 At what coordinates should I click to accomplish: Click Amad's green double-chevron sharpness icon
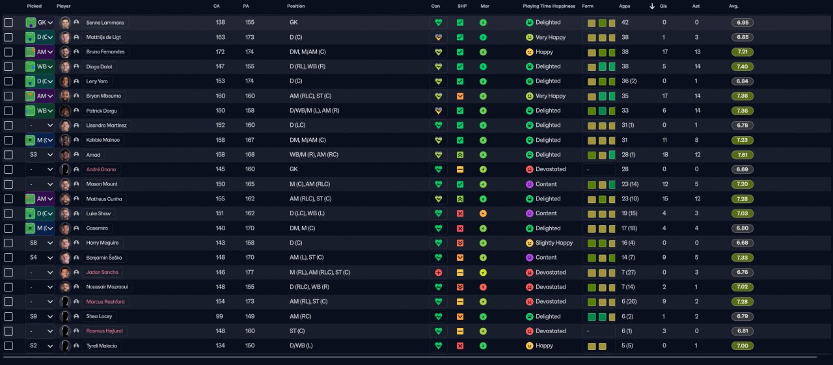[460, 154]
